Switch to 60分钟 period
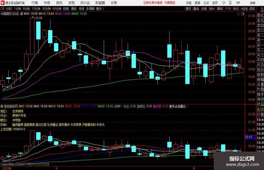Screen dimensions: 264x170 click(57, 9)
